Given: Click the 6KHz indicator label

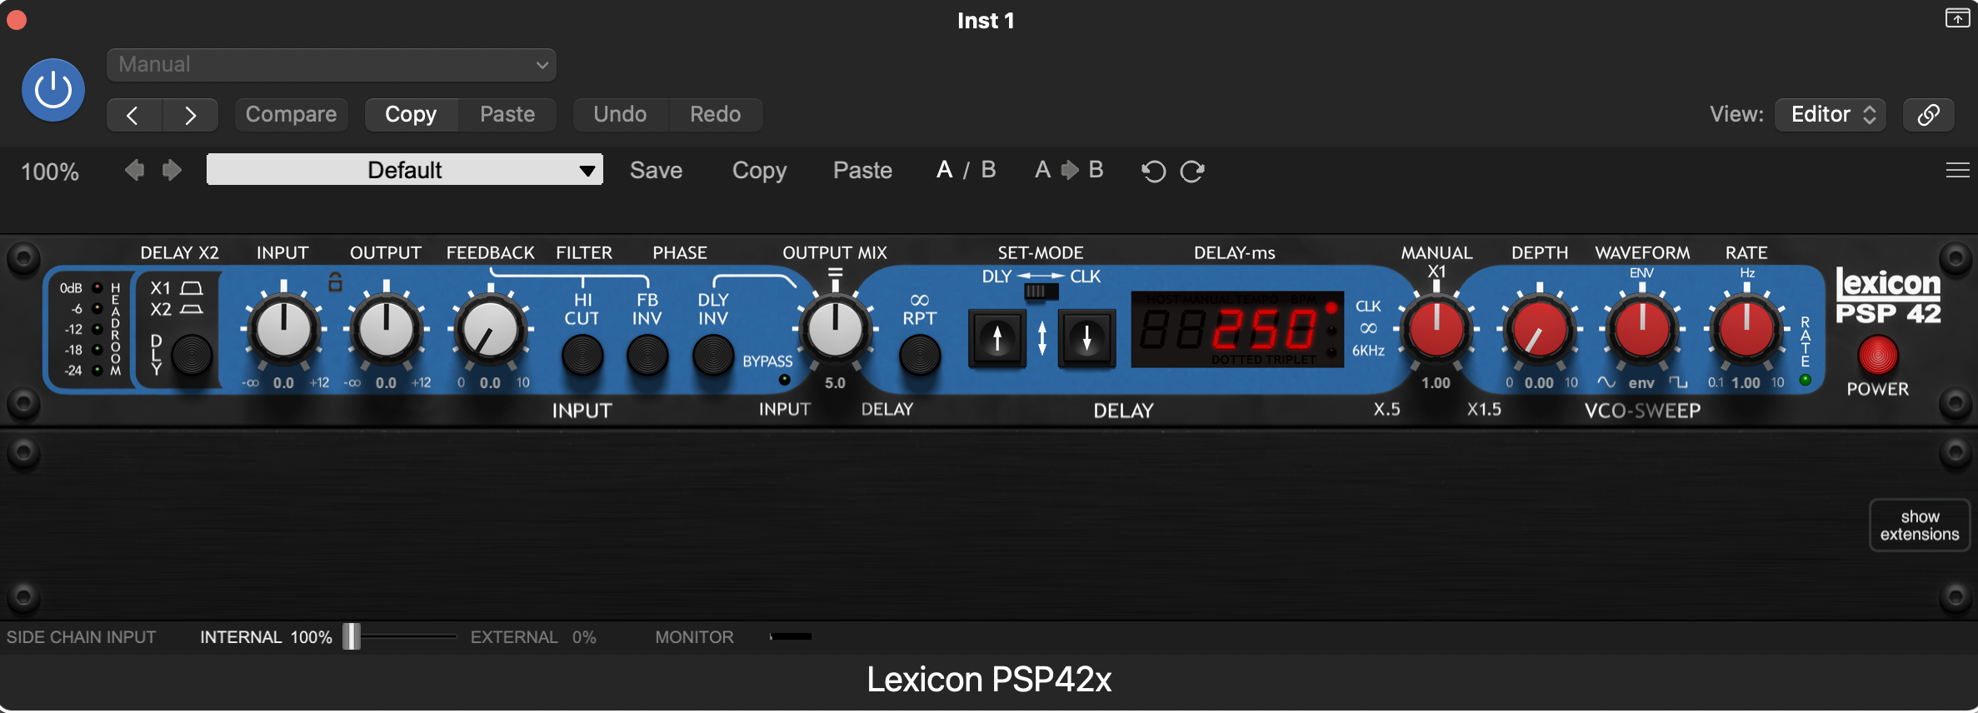Looking at the screenshot, I should click(1368, 351).
